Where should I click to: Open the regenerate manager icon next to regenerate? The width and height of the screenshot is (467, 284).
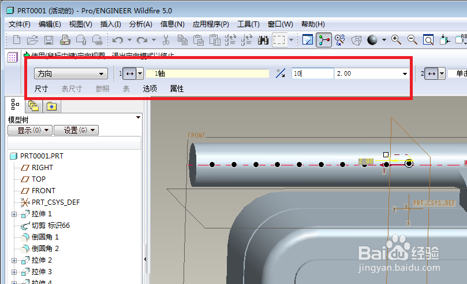click(246, 40)
